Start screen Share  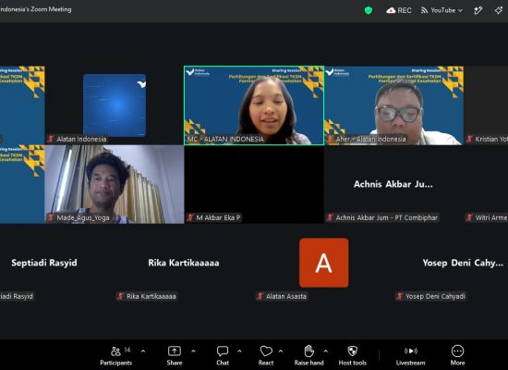coord(175,356)
